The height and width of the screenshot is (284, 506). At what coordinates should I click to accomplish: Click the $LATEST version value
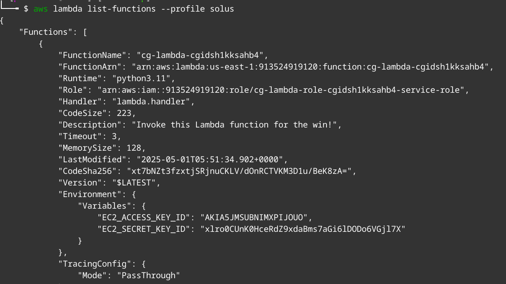click(134, 183)
